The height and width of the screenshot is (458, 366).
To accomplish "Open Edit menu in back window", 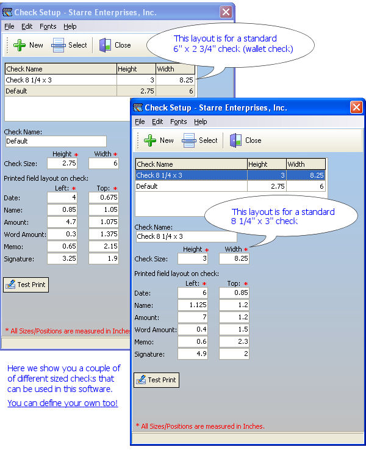I will (x=27, y=26).
